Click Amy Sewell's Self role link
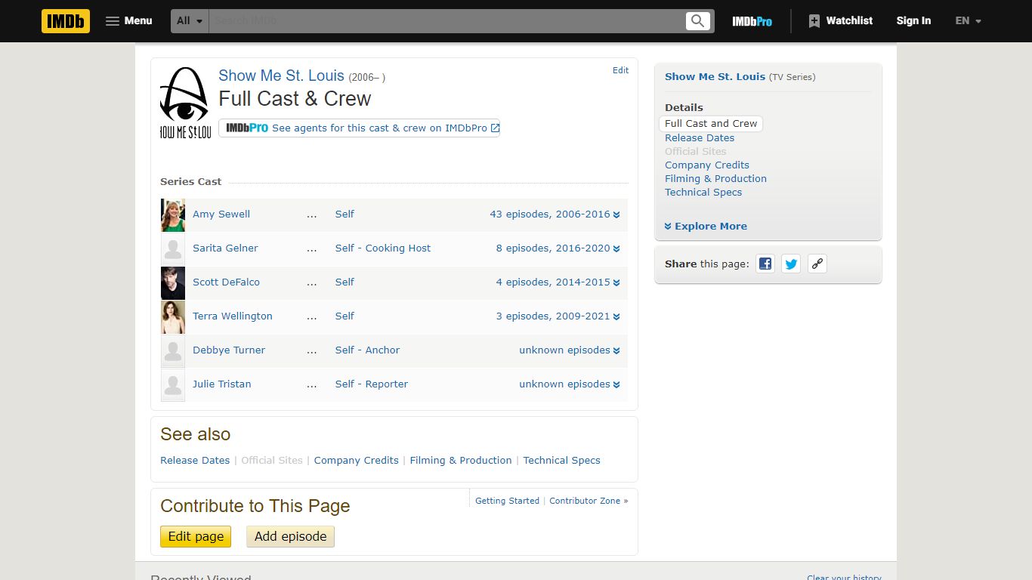 (x=345, y=214)
